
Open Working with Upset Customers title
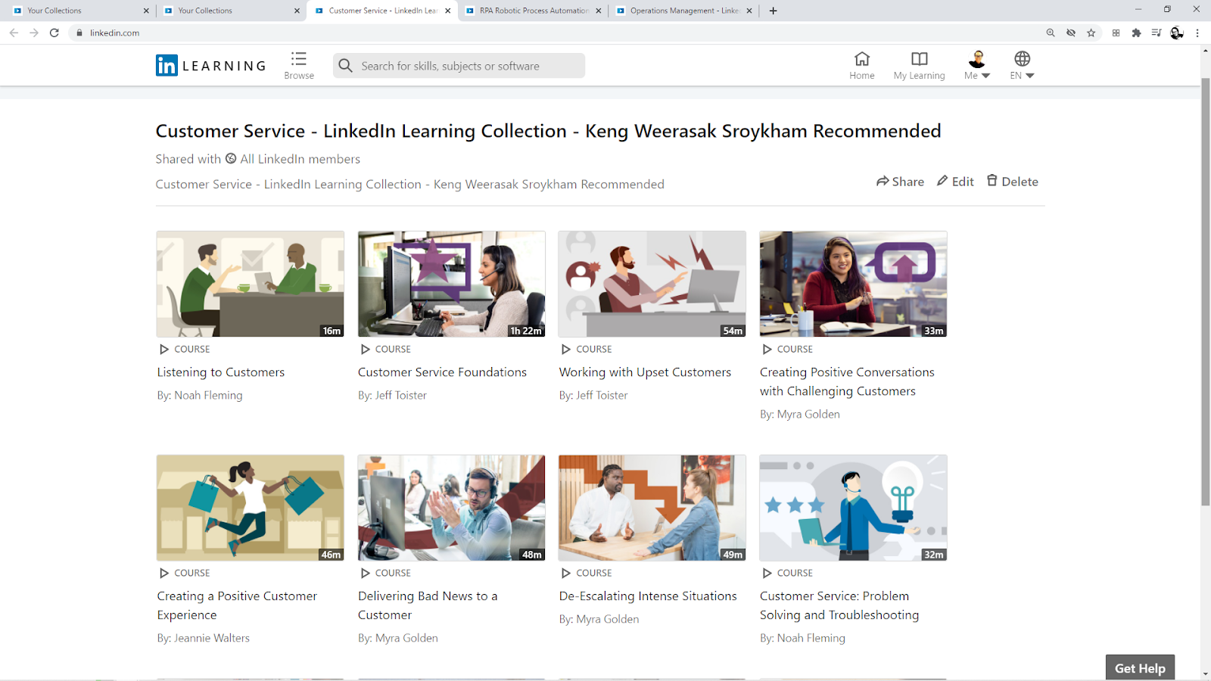[x=645, y=372]
